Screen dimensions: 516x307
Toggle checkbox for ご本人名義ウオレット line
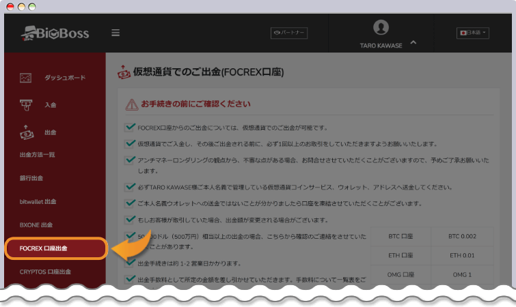130,203
